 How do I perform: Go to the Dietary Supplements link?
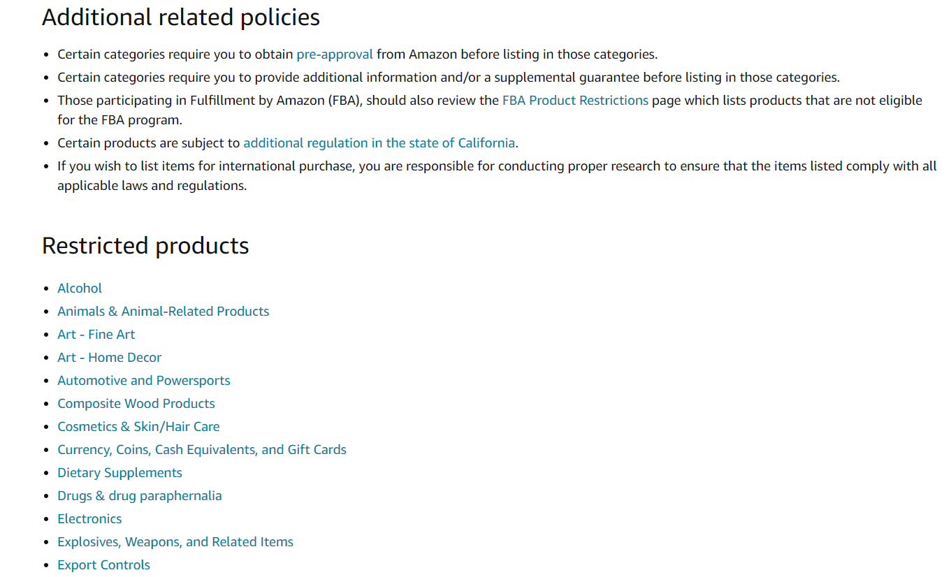tap(119, 473)
